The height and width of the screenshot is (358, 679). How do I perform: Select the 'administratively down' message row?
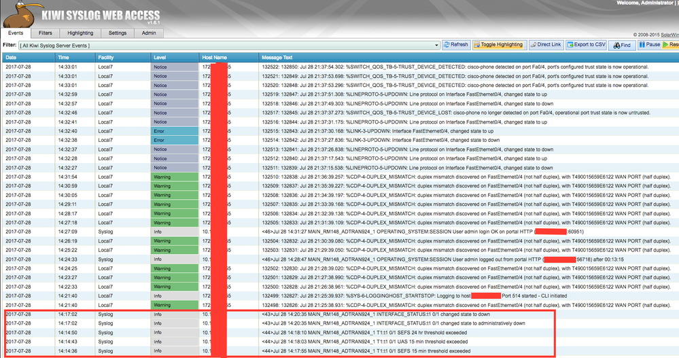click(x=394, y=323)
